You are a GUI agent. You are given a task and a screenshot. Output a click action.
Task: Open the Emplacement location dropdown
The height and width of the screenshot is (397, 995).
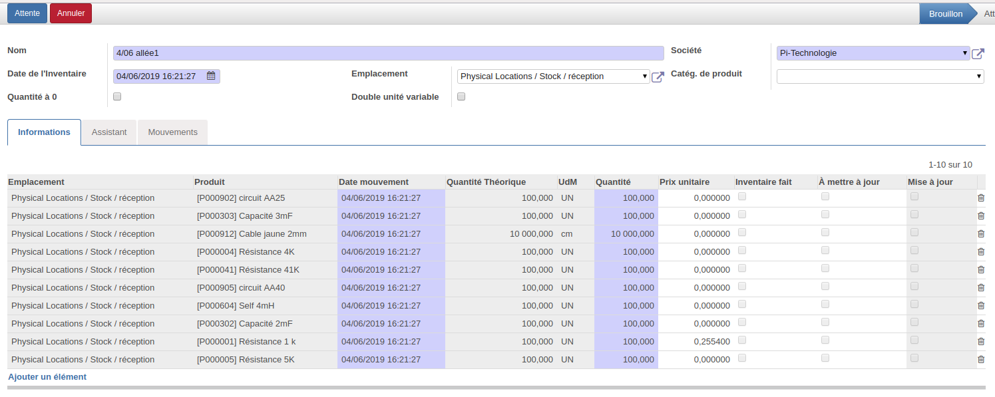pyautogui.click(x=554, y=76)
